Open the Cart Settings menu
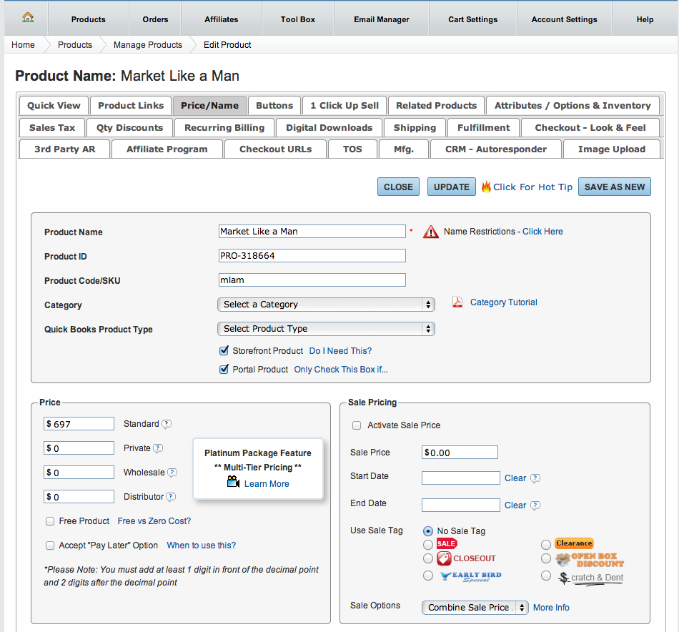The image size is (679, 632). [x=472, y=19]
